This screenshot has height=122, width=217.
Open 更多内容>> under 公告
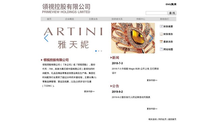[x=152, y=109]
